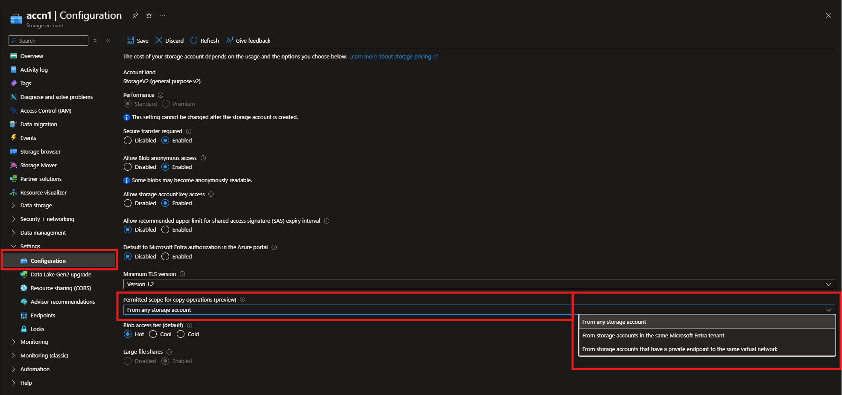Open Resource visualizer in sidebar
Image resolution: width=842 pixels, height=395 pixels.
coord(43,192)
